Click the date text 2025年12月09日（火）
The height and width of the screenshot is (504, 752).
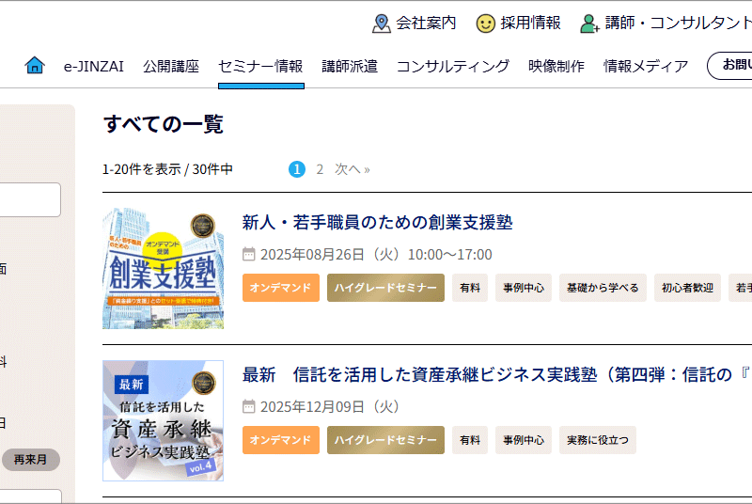[x=330, y=406]
